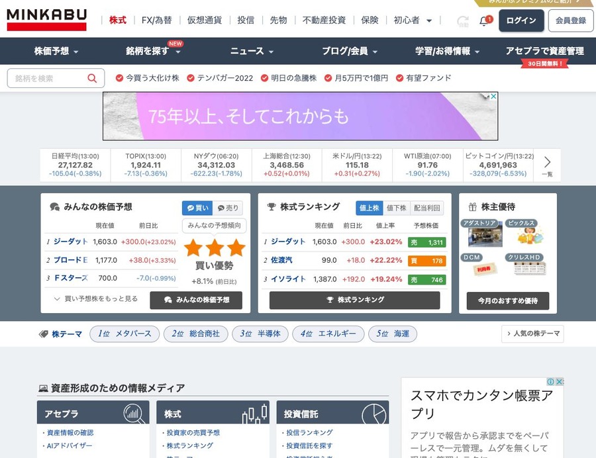The width and height of the screenshot is (596, 458).
Task: Open 有望ファンド quick link
Action: 423,78
